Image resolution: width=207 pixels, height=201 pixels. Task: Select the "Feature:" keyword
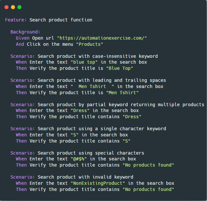(x=16, y=20)
